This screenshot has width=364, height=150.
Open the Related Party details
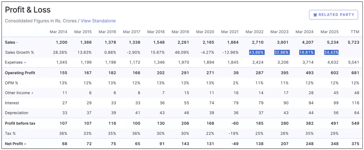pyautogui.click(x=334, y=15)
